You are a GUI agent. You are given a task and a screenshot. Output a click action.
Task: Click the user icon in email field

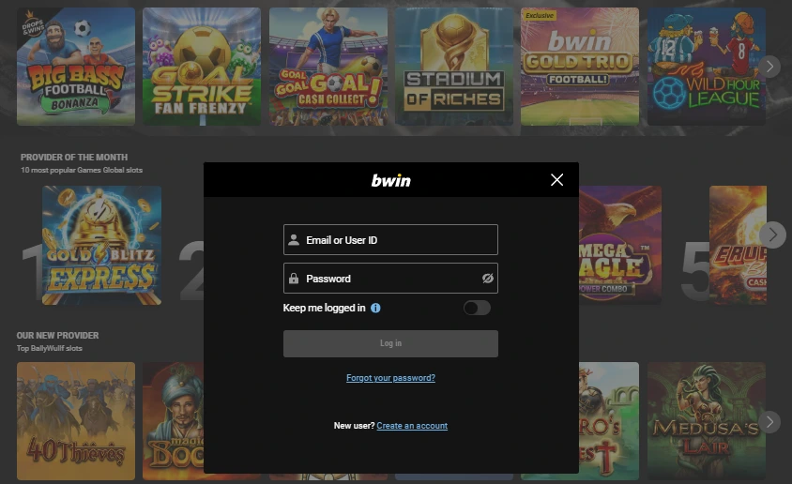(294, 240)
